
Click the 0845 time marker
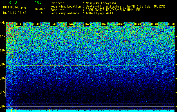pyautogui.click(x=87, y=24)
